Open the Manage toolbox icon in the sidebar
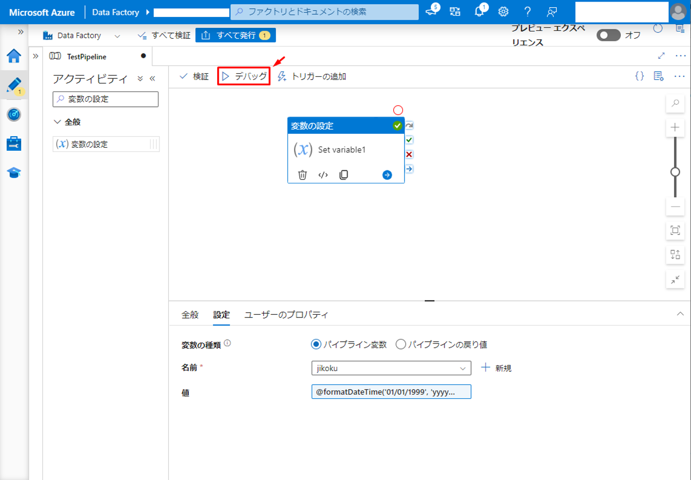The height and width of the screenshot is (480, 691). (x=14, y=143)
